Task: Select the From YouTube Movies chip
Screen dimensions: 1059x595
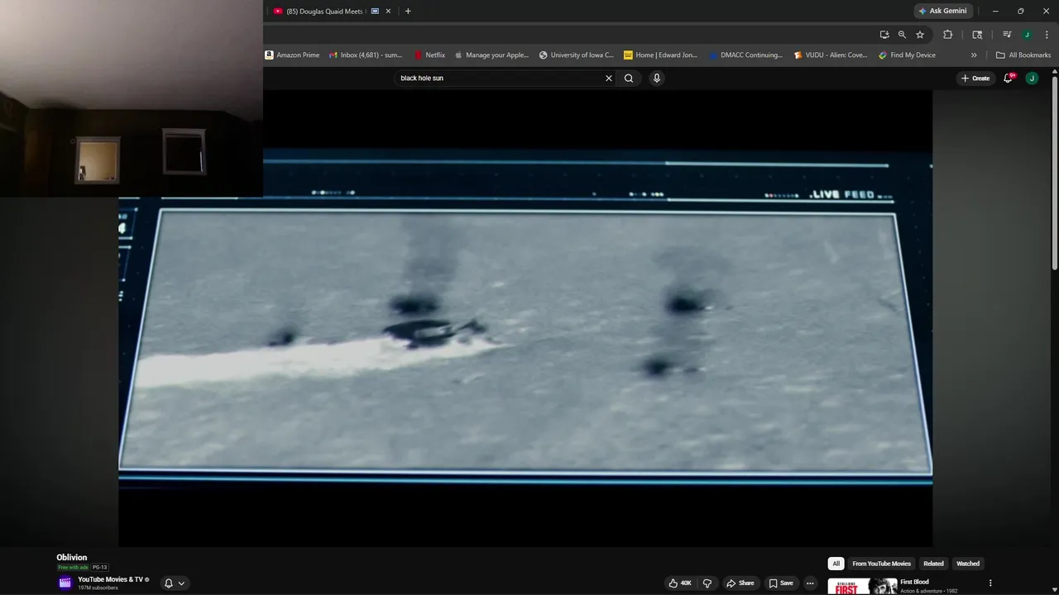Action: tap(881, 564)
